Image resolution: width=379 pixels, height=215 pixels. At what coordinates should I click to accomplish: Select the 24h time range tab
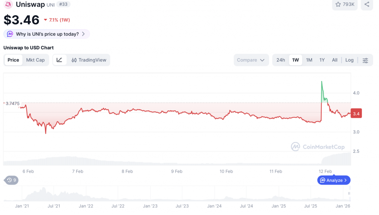[x=281, y=60]
